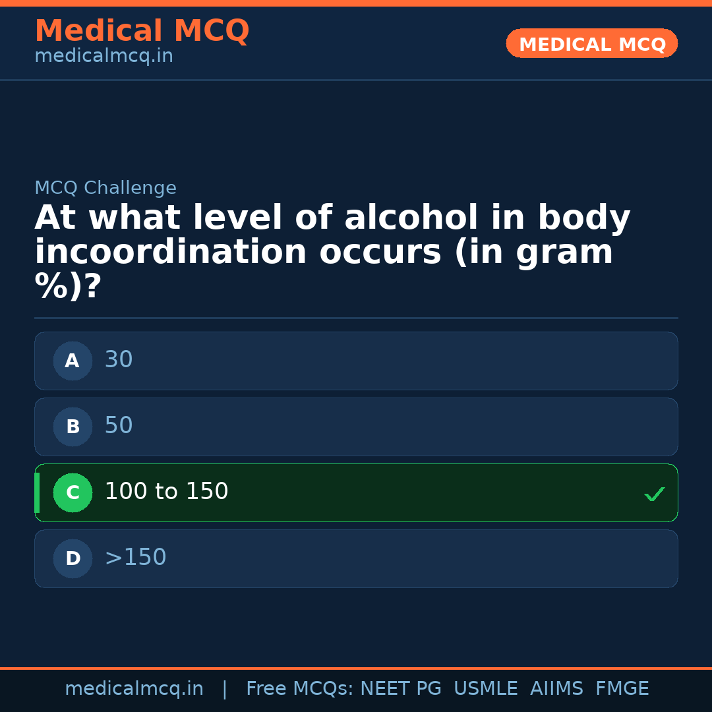This screenshot has width=712, height=712.
Task: Click the letter D circle badge
Action: (73, 558)
